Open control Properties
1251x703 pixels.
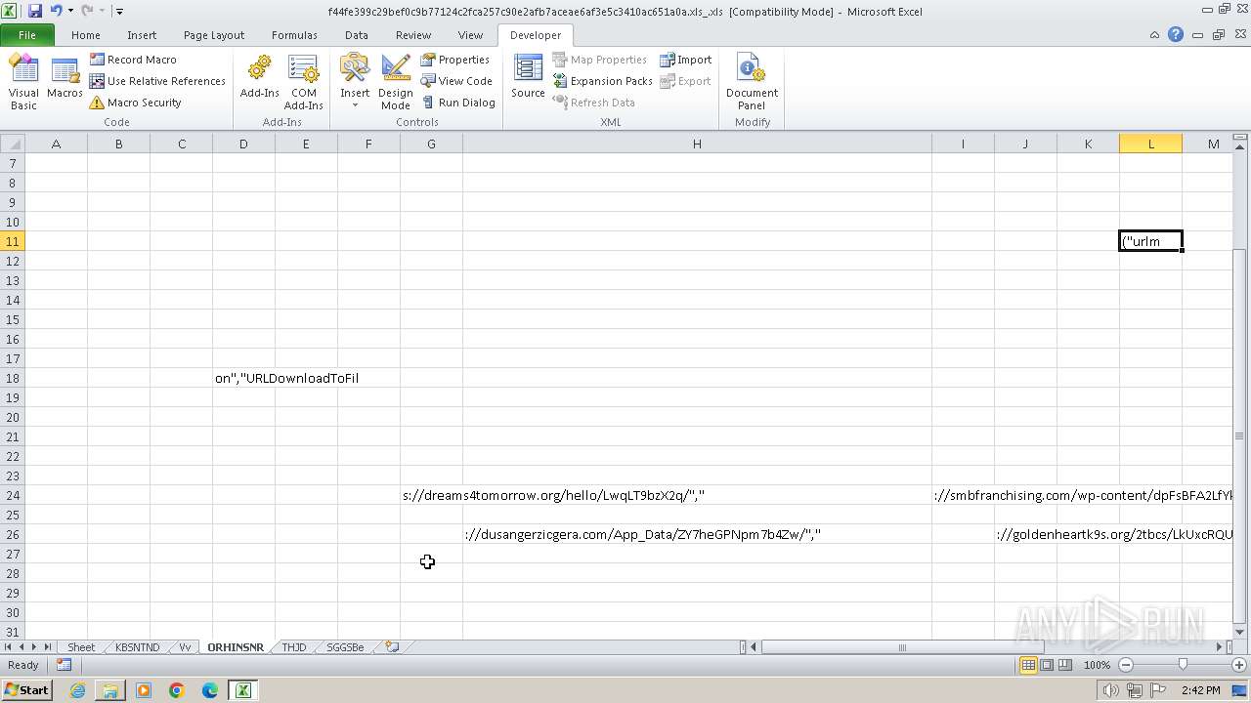click(x=455, y=60)
